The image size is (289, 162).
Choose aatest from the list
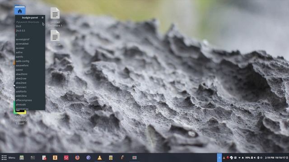point(19,70)
